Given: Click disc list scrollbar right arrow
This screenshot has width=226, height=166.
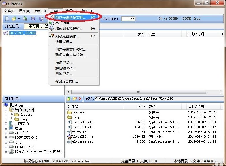Looking at the screenshot, I should (x=221, y=92).
